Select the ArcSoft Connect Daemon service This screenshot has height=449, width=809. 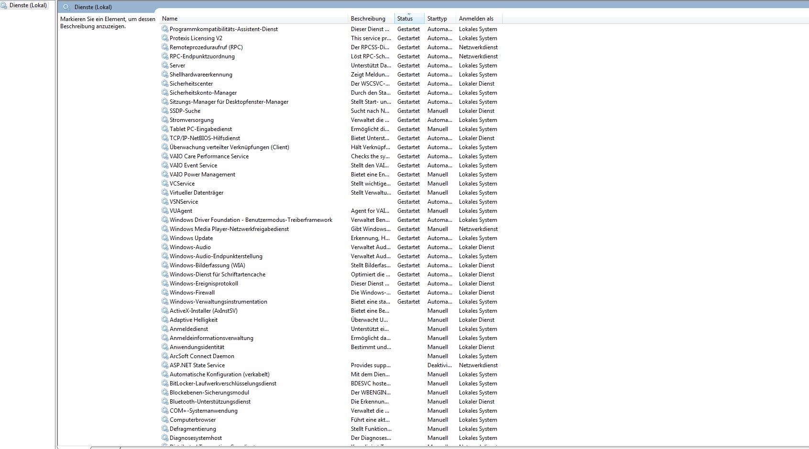click(202, 356)
